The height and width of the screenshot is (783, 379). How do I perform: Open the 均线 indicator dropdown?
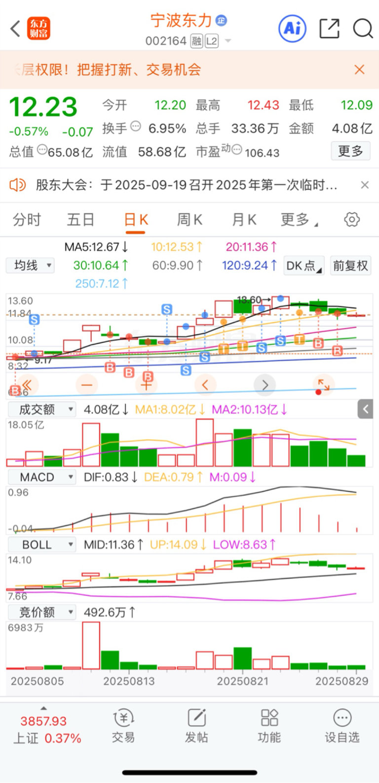tap(30, 266)
